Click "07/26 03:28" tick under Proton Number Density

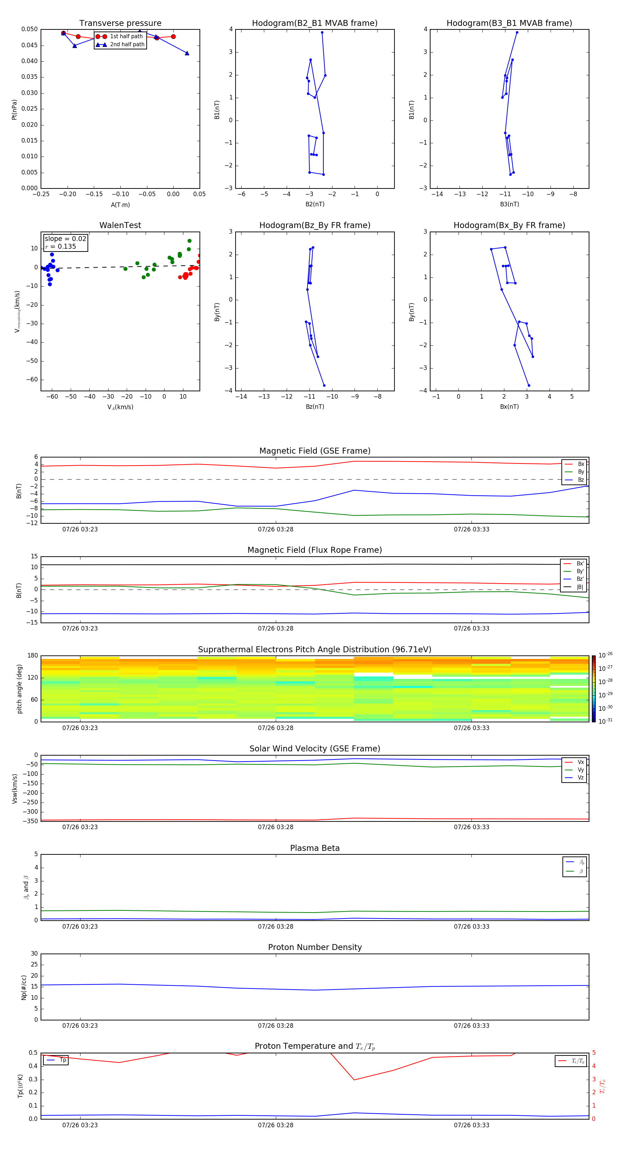(275, 1026)
